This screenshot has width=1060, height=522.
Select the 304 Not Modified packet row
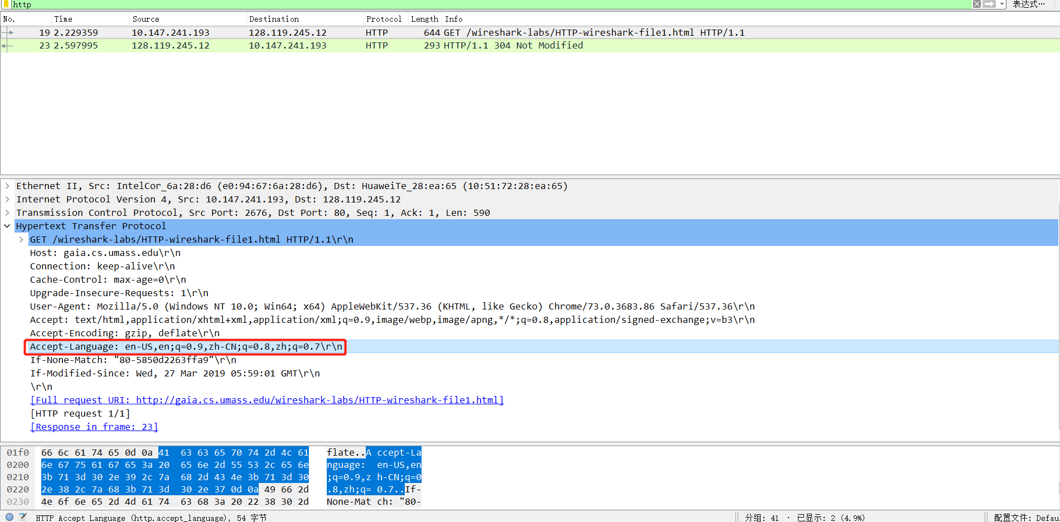point(335,45)
